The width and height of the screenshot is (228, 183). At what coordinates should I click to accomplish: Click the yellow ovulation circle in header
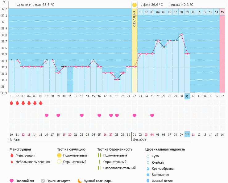pyautogui.click(x=135, y=5)
